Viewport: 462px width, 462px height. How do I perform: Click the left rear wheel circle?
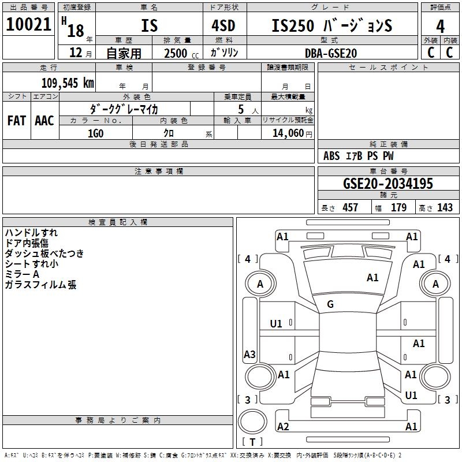click(260, 377)
